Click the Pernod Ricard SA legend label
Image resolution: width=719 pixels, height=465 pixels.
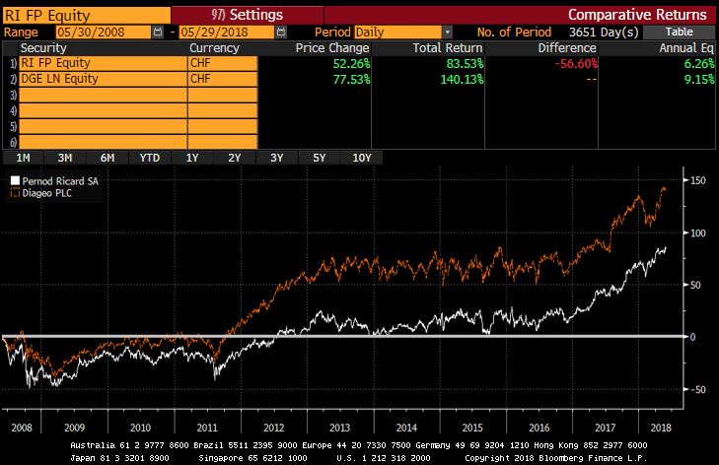pos(60,181)
